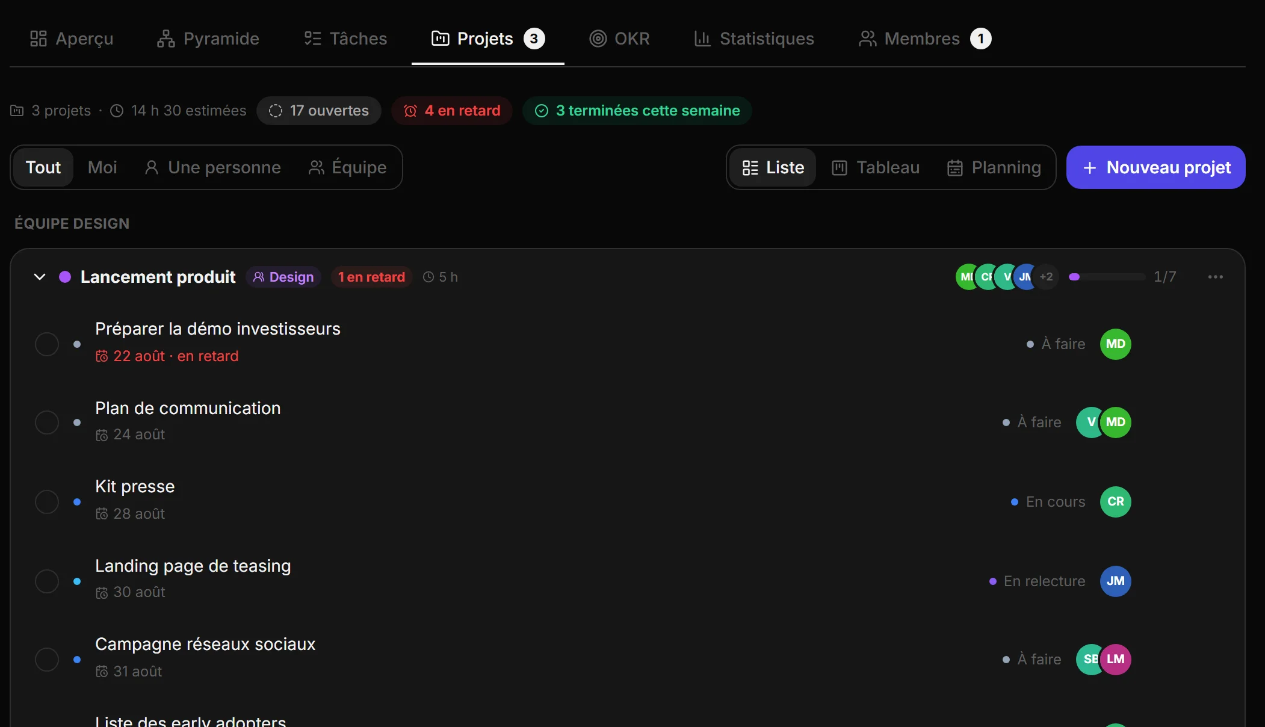
Task: Open Préparer la démo investisseurs task
Action: [218, 329]
